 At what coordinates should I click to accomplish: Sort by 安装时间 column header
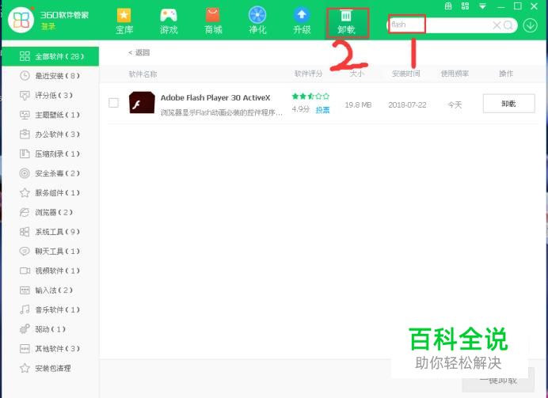coord(405,74)
